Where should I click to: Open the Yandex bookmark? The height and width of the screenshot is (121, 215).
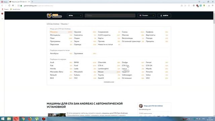pos(5,9)
